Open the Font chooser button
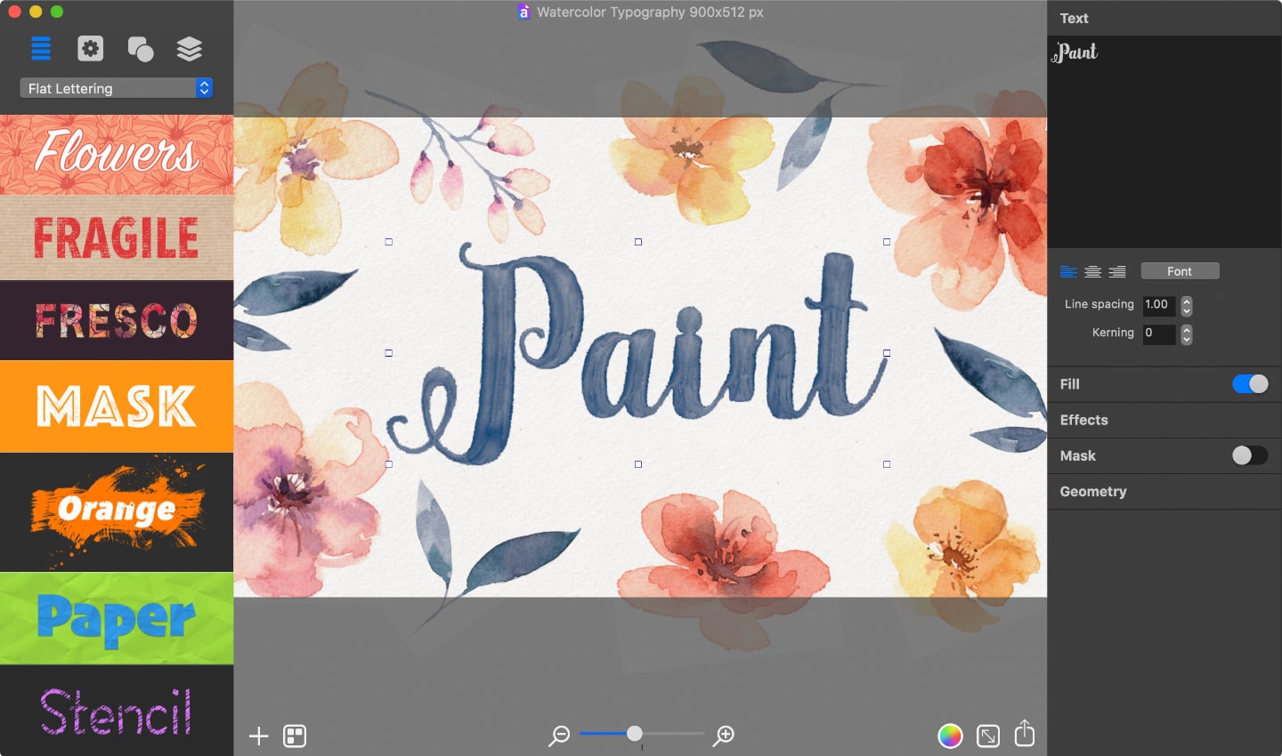This screenshot has height=756, width=1282. (1180, 270)
